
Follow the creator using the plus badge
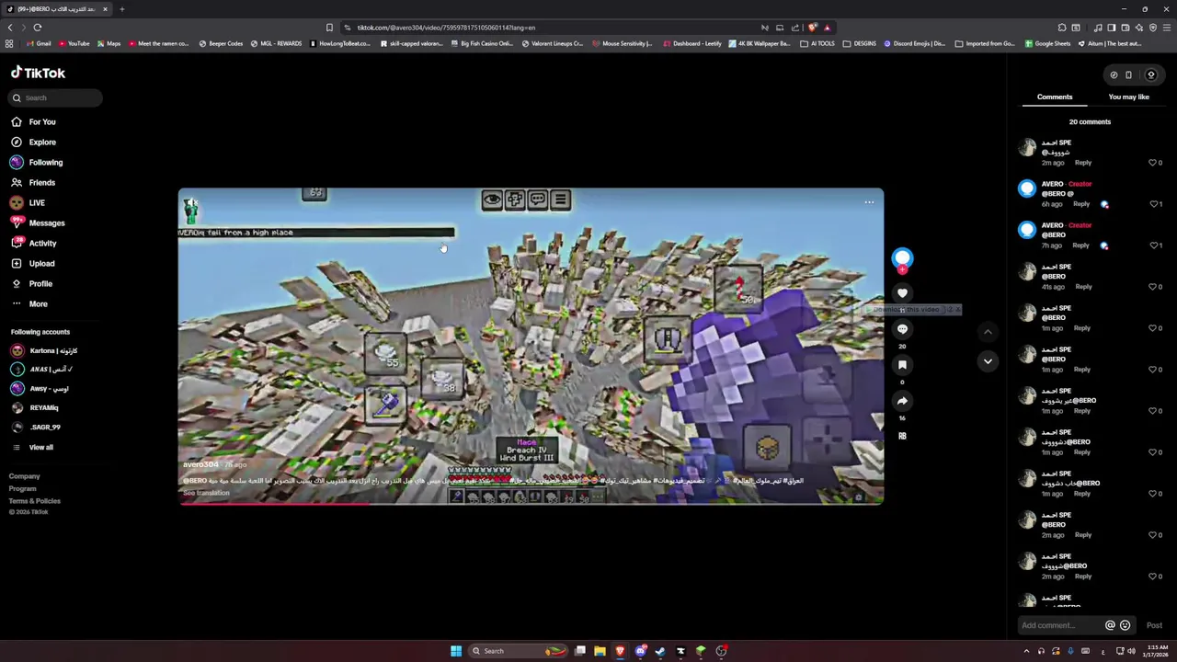(902, 269)
